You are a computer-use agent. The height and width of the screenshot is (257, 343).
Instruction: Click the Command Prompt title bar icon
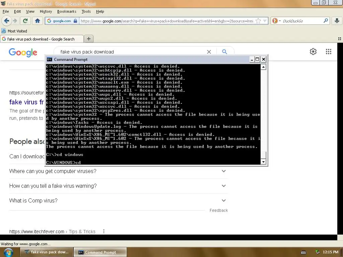pyautogui.click(x=50, y=60)
